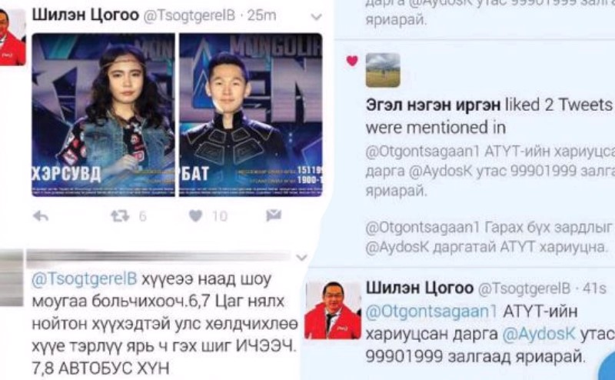
Task: Open Шилэн Цогоо name on the 41s tweet
Action: point(420,288)
